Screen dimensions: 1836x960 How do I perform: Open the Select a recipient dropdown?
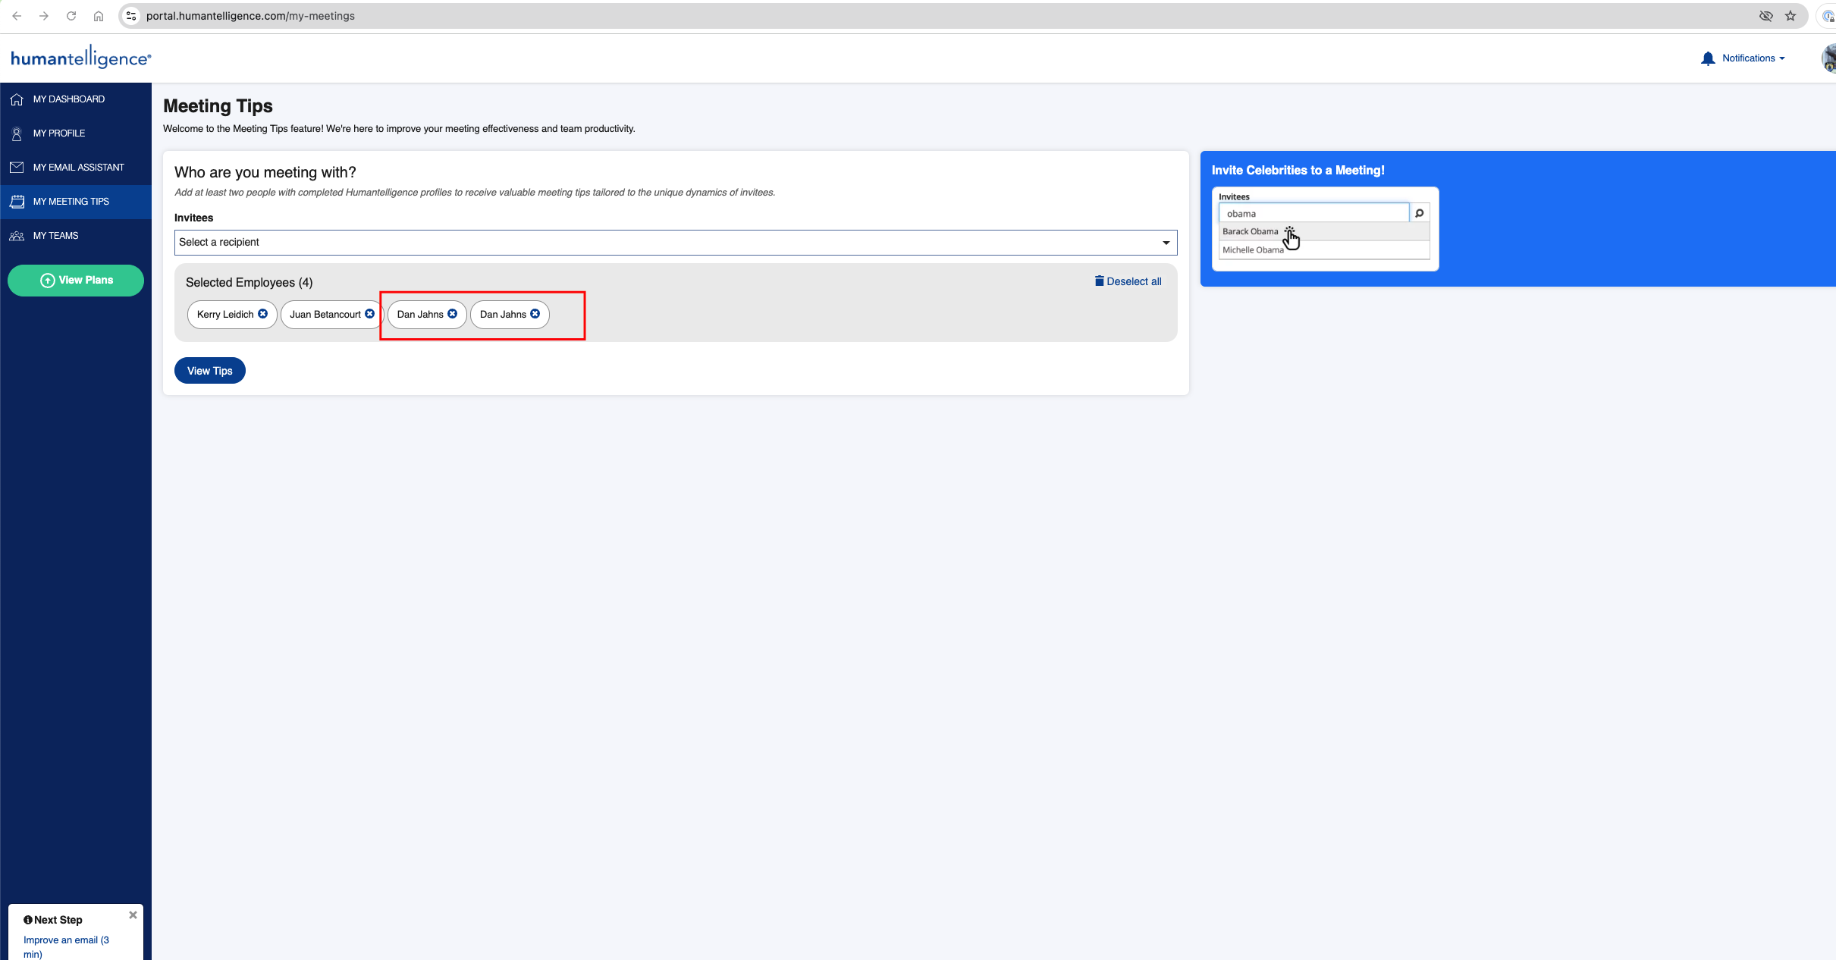[675, 242]
